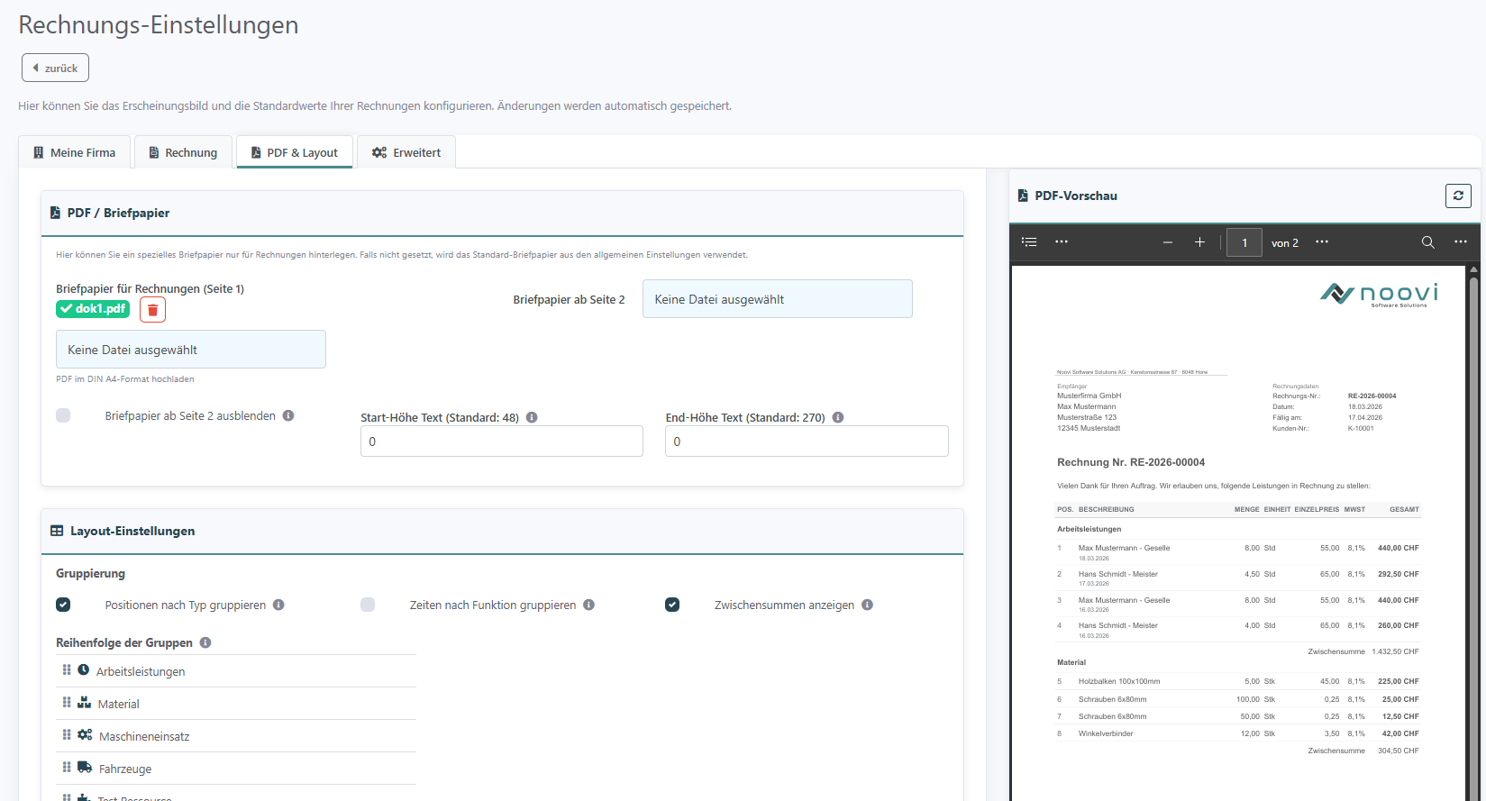Click the dok1.pdf file badge
Image resolution: width=1486 pixels, height=801 pixels.
pos(93,309)
